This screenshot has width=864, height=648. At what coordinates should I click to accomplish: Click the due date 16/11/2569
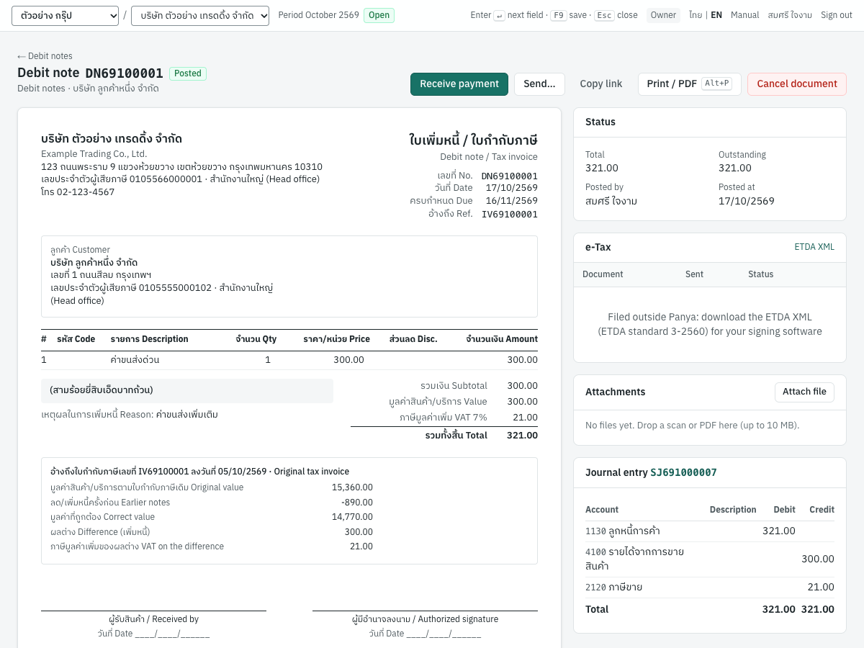[x=512, y=201]
